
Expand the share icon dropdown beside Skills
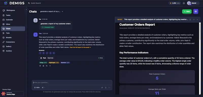coord(43,88)
